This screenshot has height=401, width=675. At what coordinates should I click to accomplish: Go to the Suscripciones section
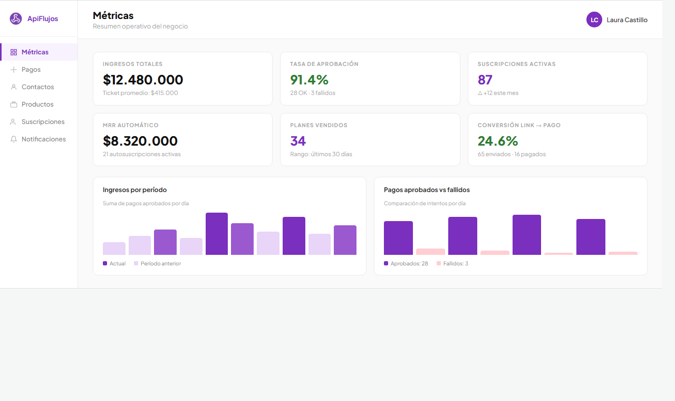(x=43, y=122)
